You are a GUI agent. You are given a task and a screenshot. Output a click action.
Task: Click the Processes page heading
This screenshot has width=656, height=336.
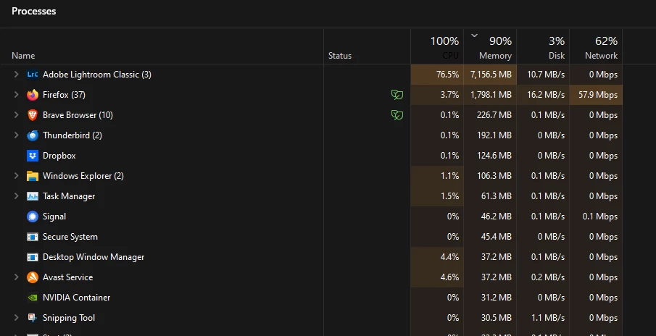(34, 12)
